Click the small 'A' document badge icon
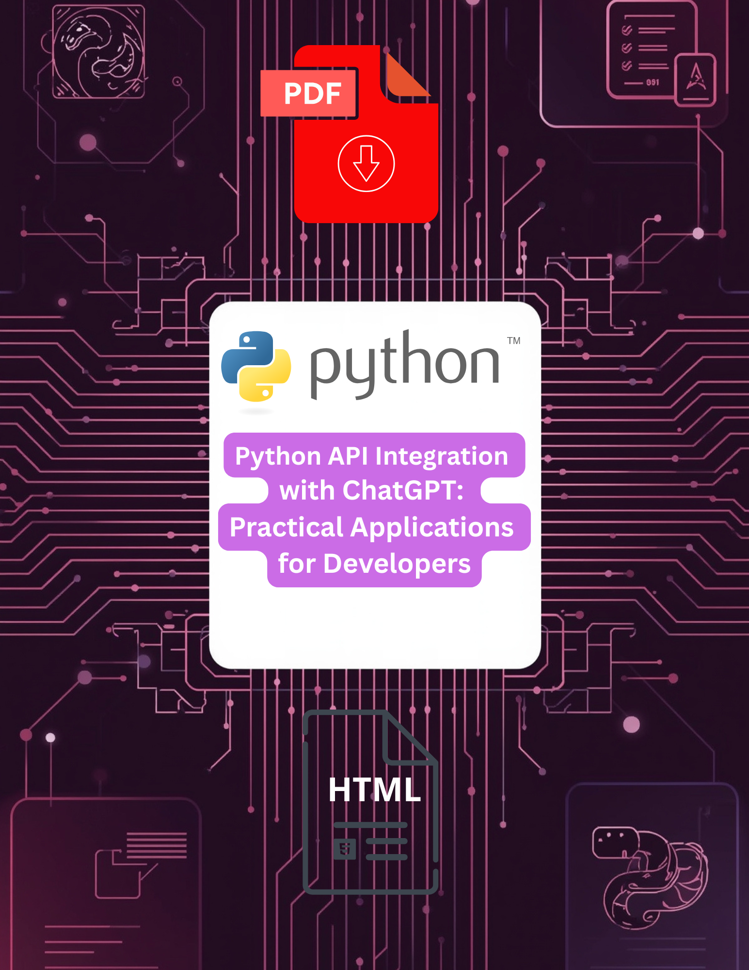749x970 pixels. pos(696,80)
